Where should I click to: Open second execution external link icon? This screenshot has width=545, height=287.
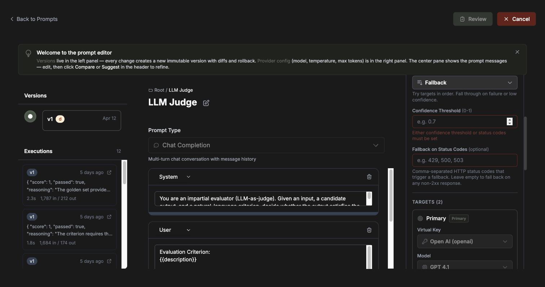click(x=109, y=217)
